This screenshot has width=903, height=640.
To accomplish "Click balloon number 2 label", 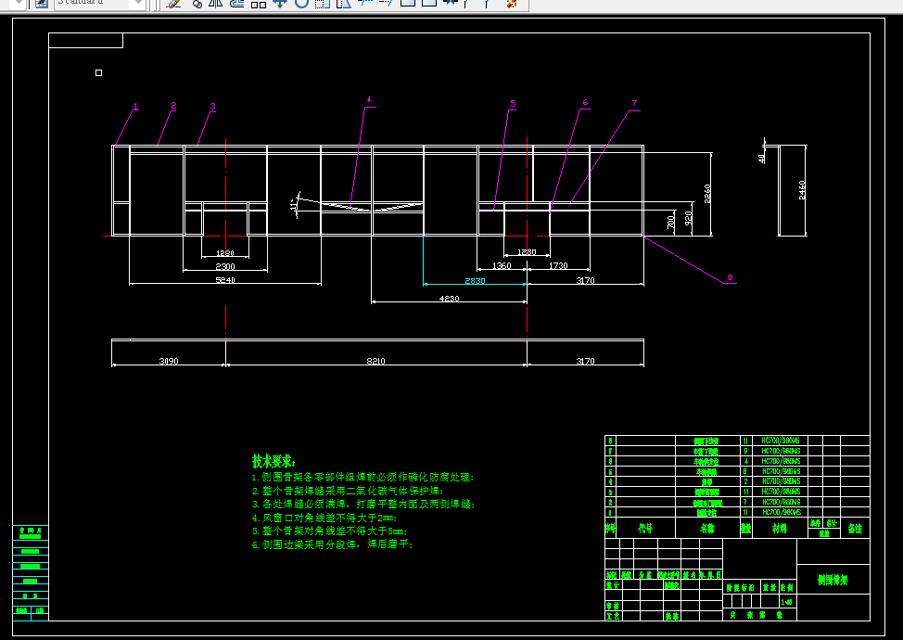I will click(x=173, y=106).
